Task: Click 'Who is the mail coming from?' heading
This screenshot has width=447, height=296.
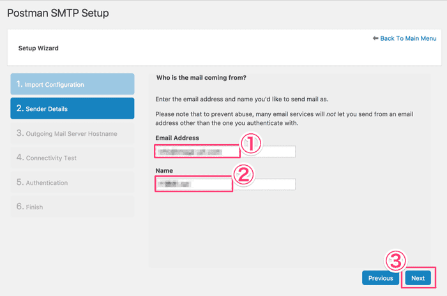Action: [x=201, y=78]
